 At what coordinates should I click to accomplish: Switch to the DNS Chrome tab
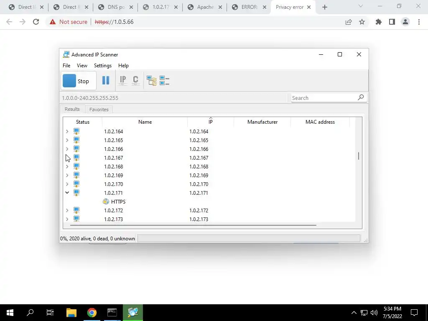click(116, 7)
